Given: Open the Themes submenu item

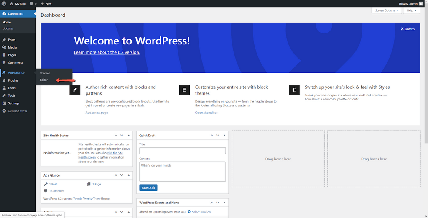Looking at the screenshot, I should (45, 74).
